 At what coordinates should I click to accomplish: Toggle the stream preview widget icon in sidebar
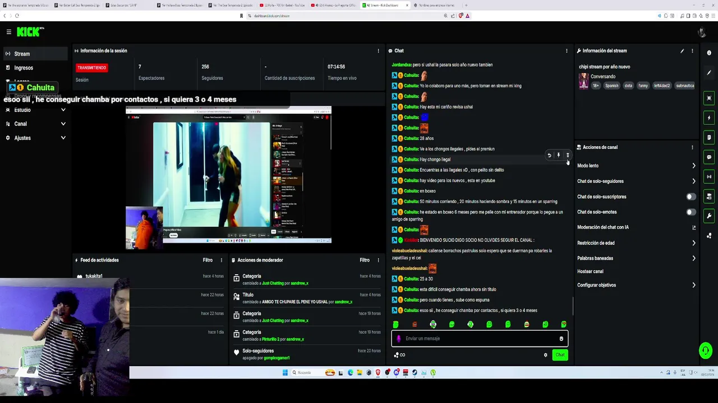click(709, 99)
